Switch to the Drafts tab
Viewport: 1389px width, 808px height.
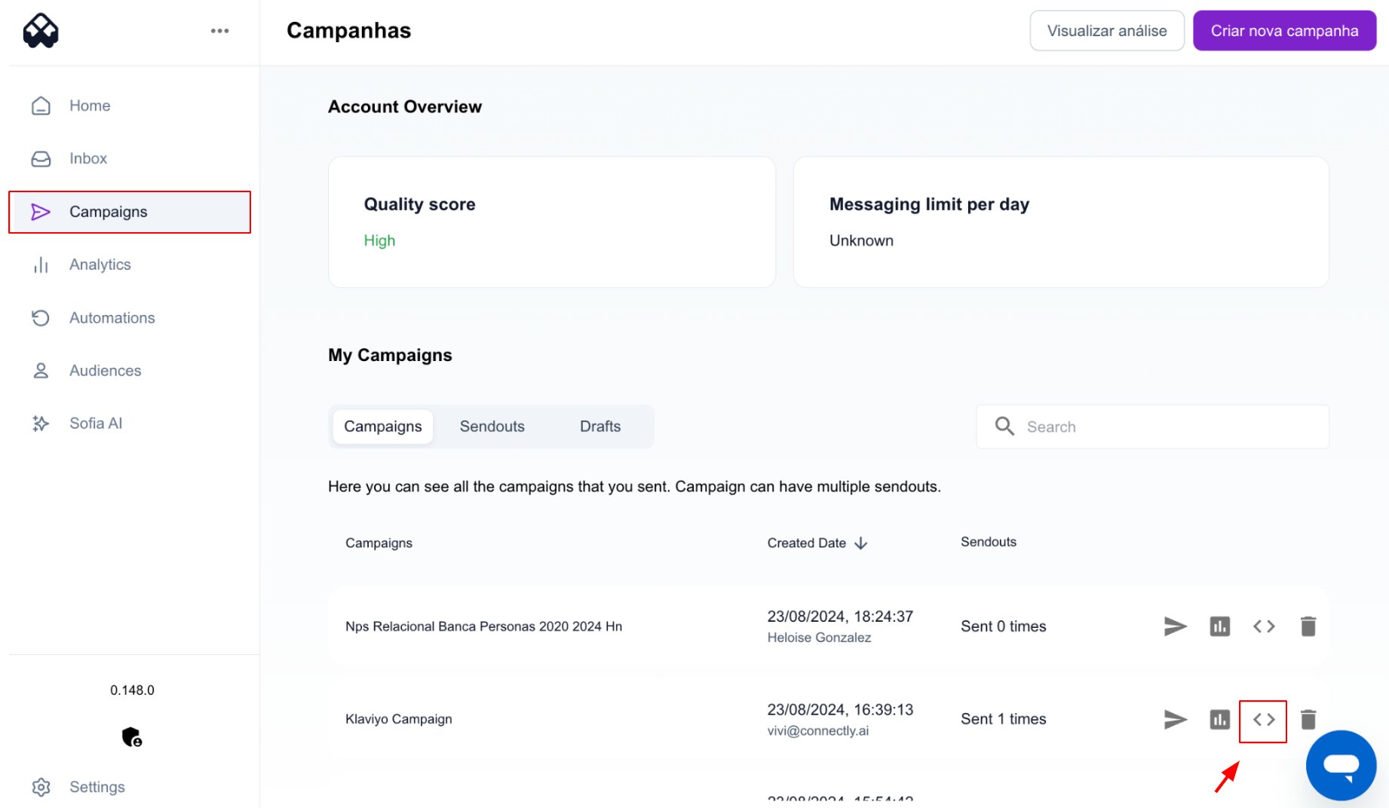[x=600, y=427]
